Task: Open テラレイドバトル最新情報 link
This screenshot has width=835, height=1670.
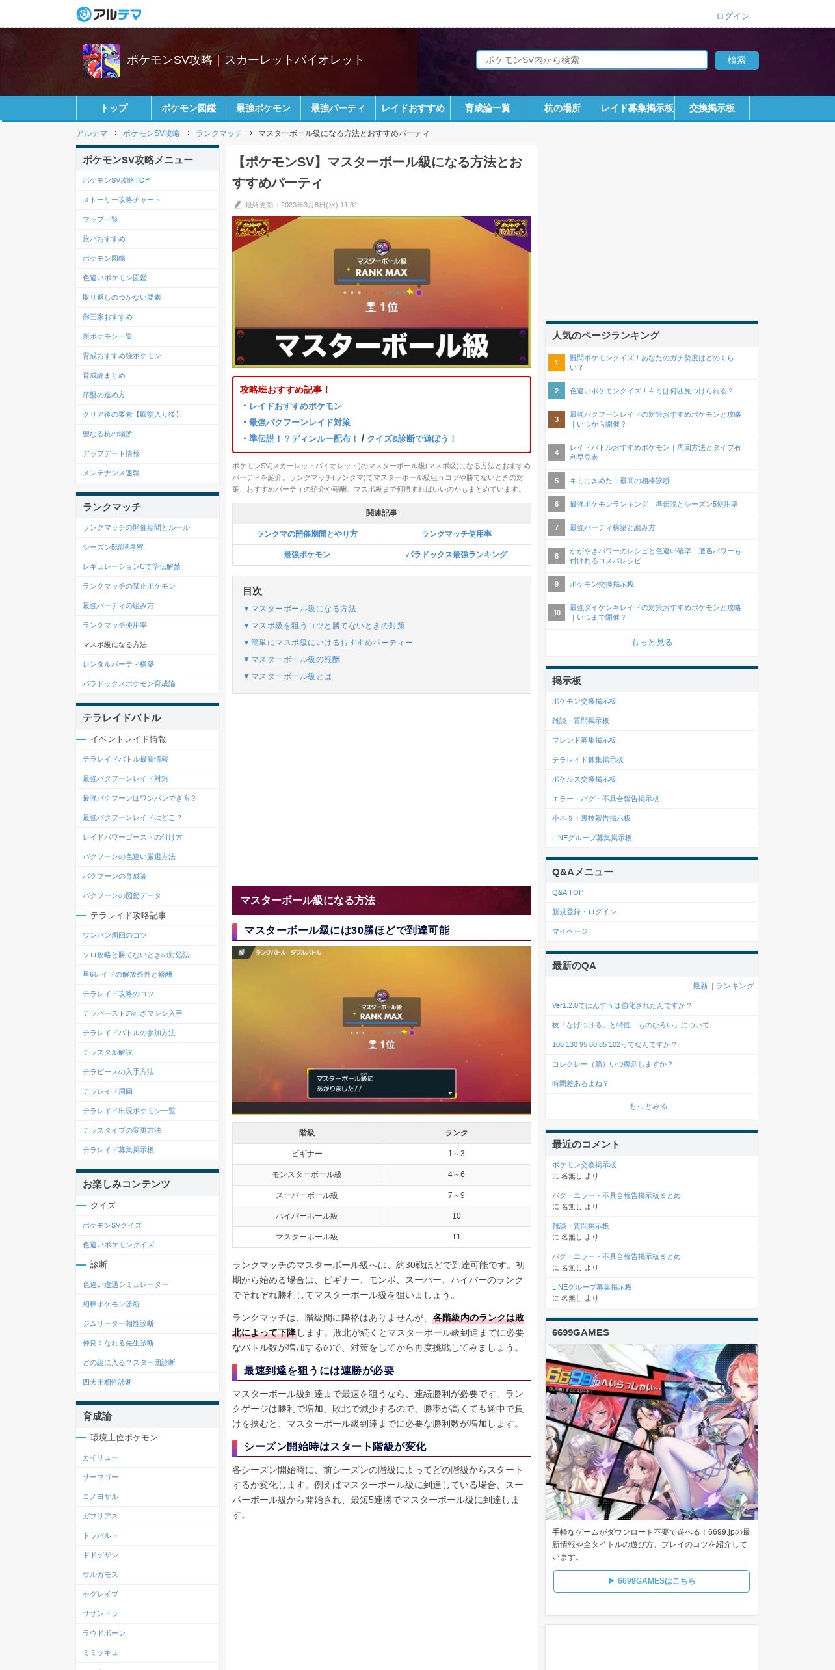Action: [x=148, y=759]
